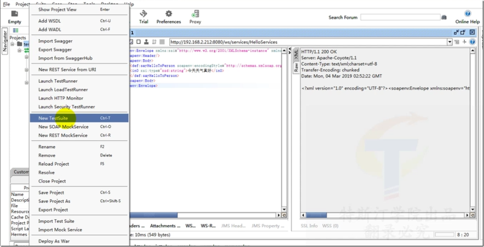
Task: Open the Navigator side tab
Action: [x=5, y=41]
